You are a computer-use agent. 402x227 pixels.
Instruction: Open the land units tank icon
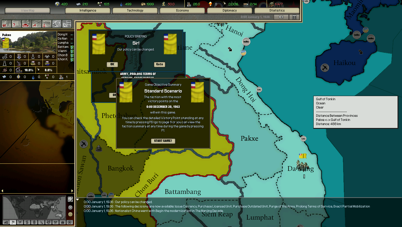point(27,24)
